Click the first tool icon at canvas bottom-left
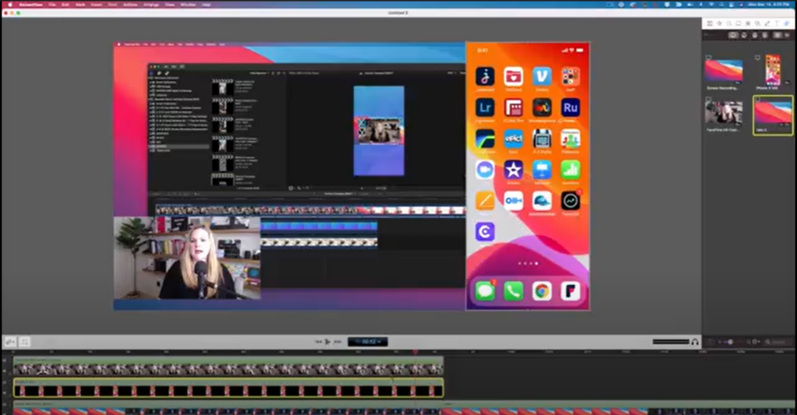This screenshot has width=797, height=415. click(x=10, y=342)
